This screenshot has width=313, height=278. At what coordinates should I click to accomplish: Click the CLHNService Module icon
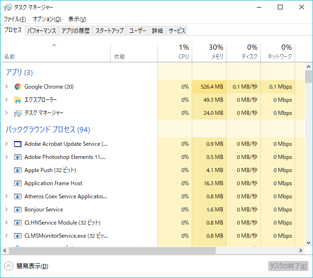pos(18,223)
